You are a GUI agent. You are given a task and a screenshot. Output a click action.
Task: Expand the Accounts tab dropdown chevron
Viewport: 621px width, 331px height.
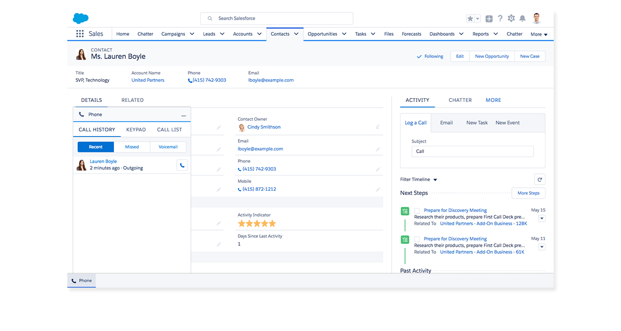(259, 34)
